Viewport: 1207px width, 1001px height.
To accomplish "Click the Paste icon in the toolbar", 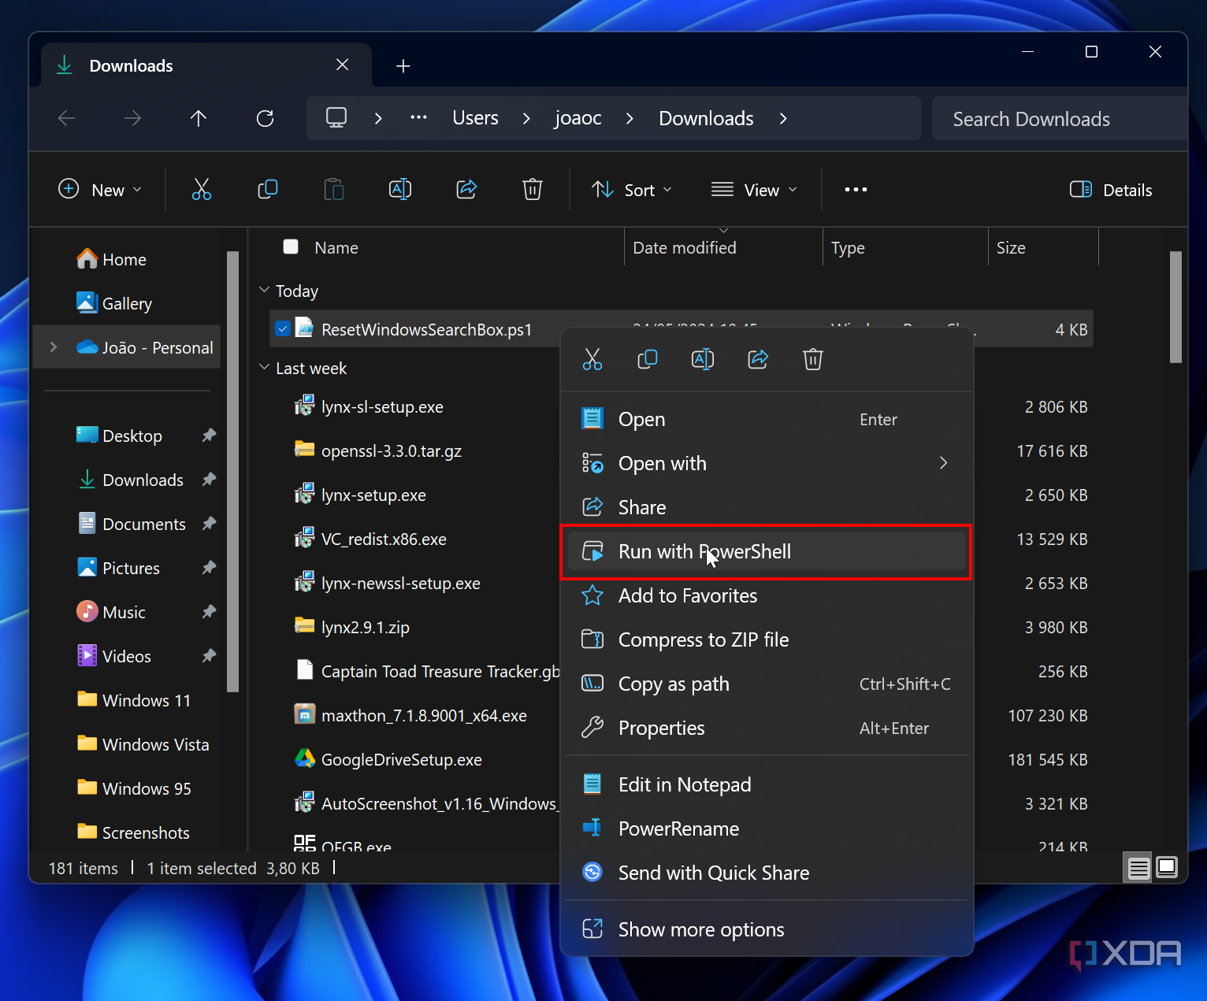I will point(334,189).
